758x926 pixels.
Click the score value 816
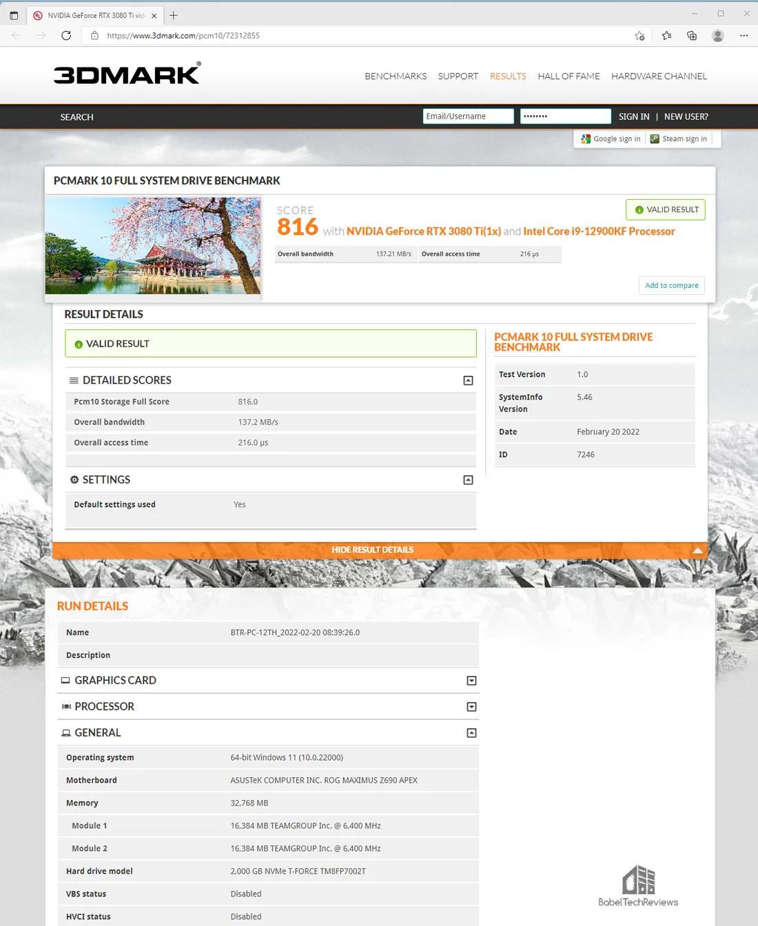[298, 227]
